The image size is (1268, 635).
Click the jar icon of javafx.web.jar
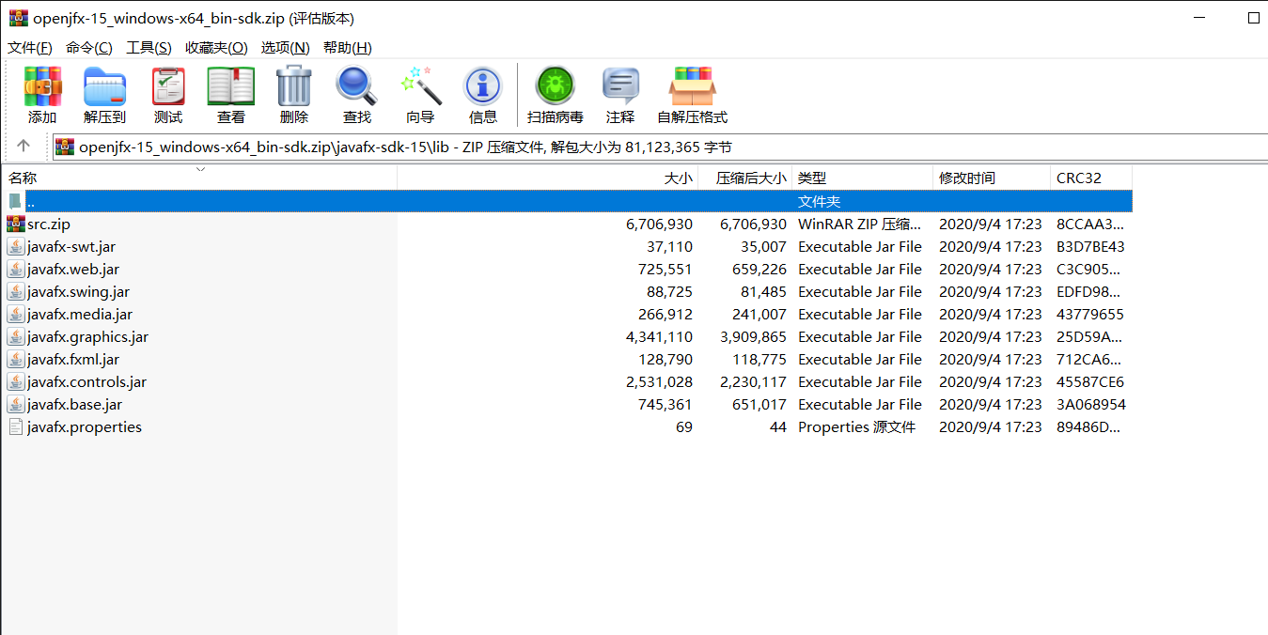(16, 269)
